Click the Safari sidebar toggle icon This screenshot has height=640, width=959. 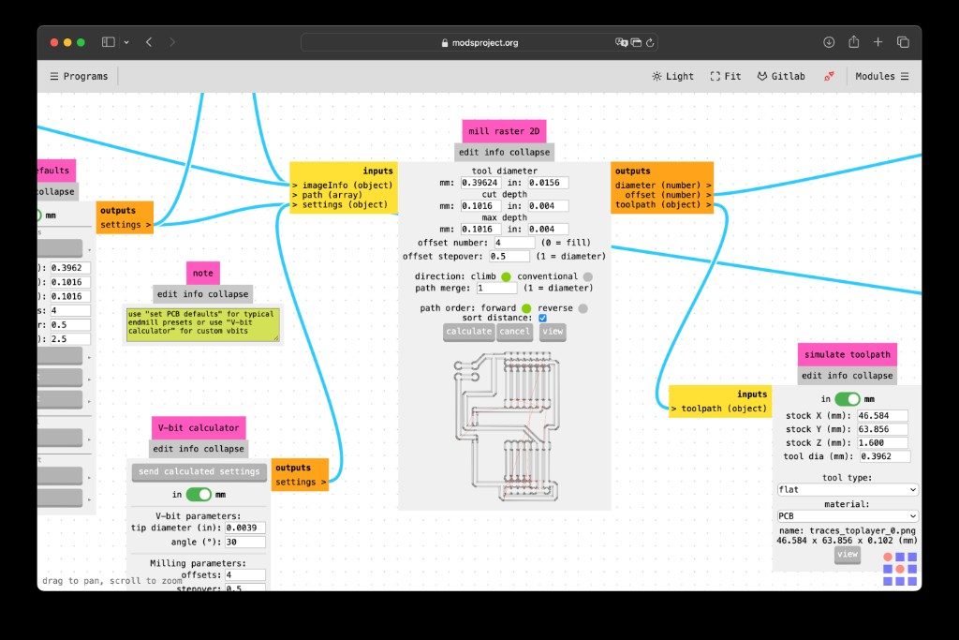click(x=109, y=42)
